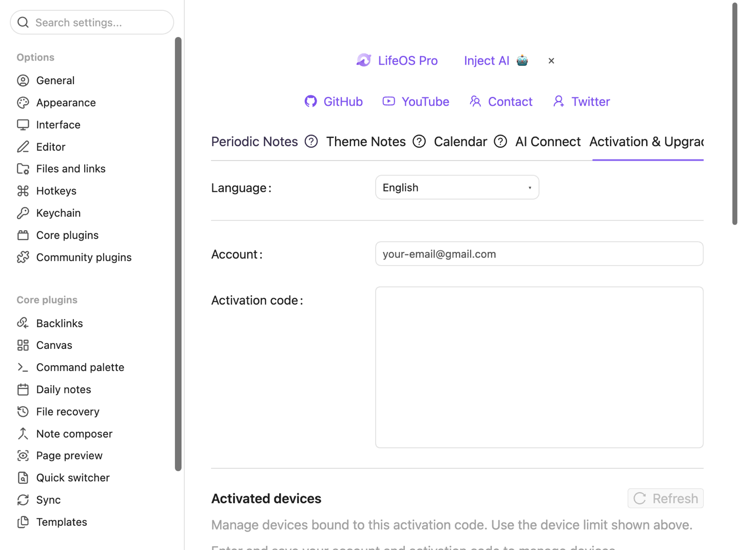This screenshot has width=739, height=550.
Task: Click the Inject AI robot icon
Action: pyautogui.click(x=522, y=60)
